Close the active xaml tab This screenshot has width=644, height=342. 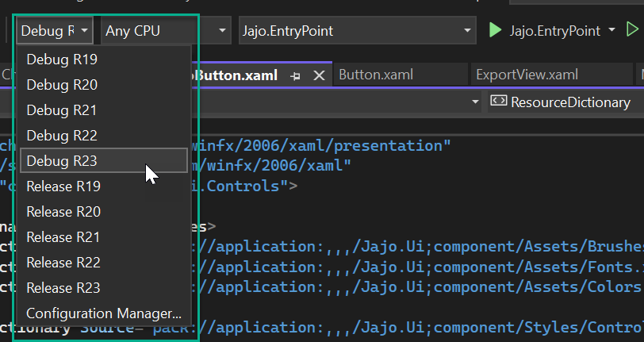coord(319,75)
